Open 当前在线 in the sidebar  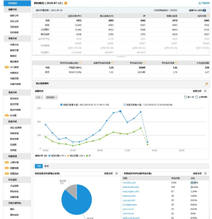pos(14,27)
